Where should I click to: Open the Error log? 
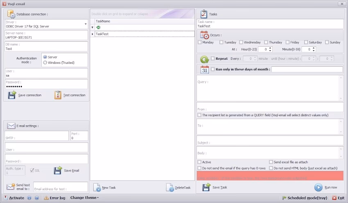tap(54, 198)
